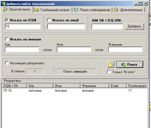Sort results by ICQ# / SN column header
This screenshot has width=151, height=128.
point(14,86)
